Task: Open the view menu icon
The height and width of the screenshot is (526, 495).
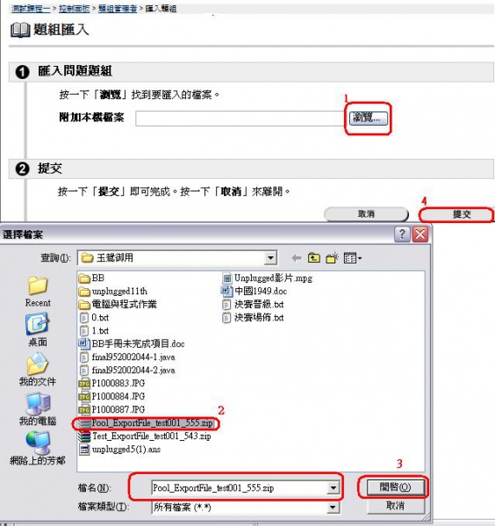Action: pyautogui.click(x=353, y=258)
